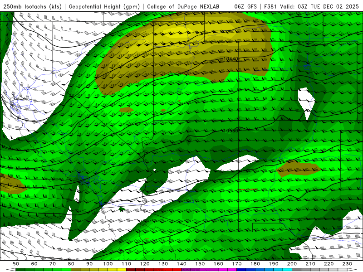Click the '250mb Isotachs (kts)' title text
363x272 pixels.
[33, 6]
